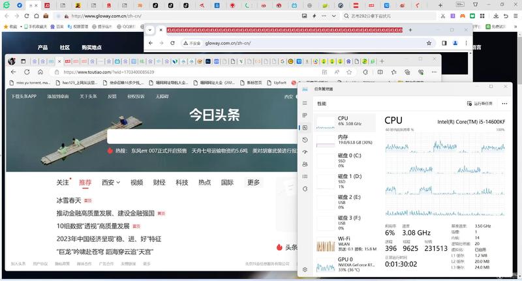
Task: Open the 冰雪春天 headline
Action: coord(69,201)
